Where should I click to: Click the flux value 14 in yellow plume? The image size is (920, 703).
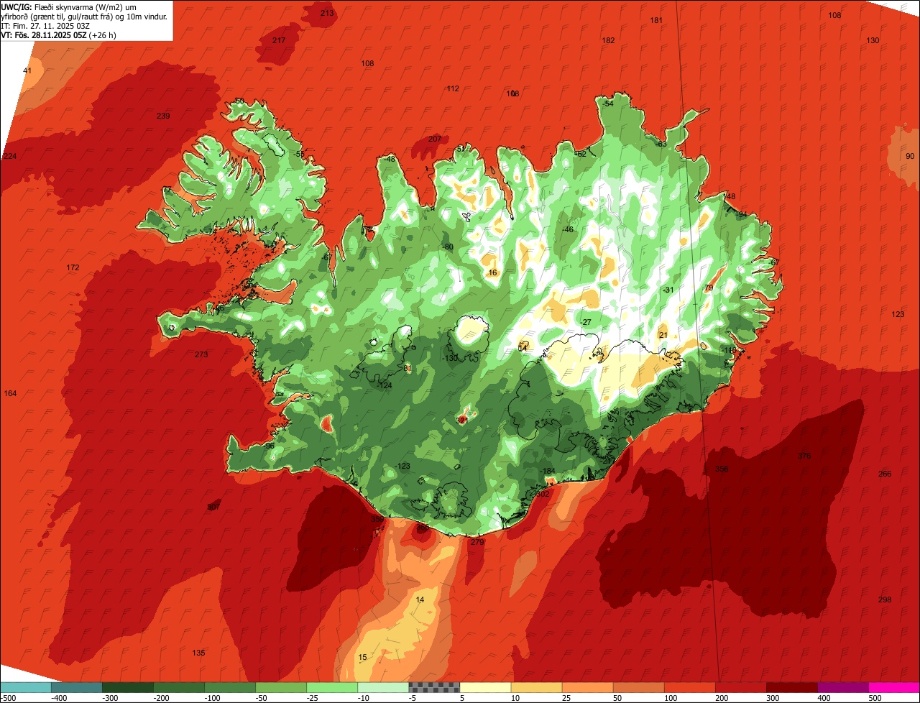[420, 600]
